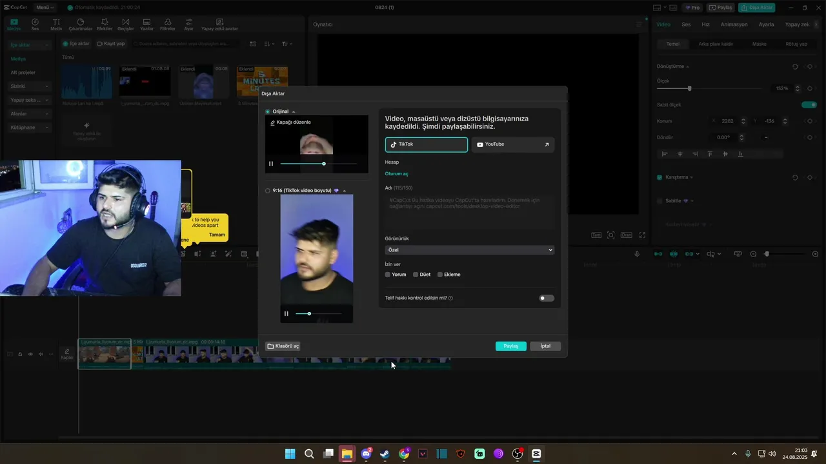Open the Ayarla tab
This screenshot has width=826, height=464.
pos(766,24)
